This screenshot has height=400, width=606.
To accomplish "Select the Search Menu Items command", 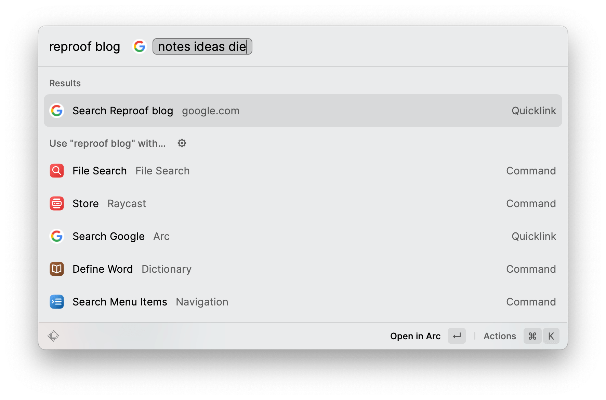I will tap(302, 302).
